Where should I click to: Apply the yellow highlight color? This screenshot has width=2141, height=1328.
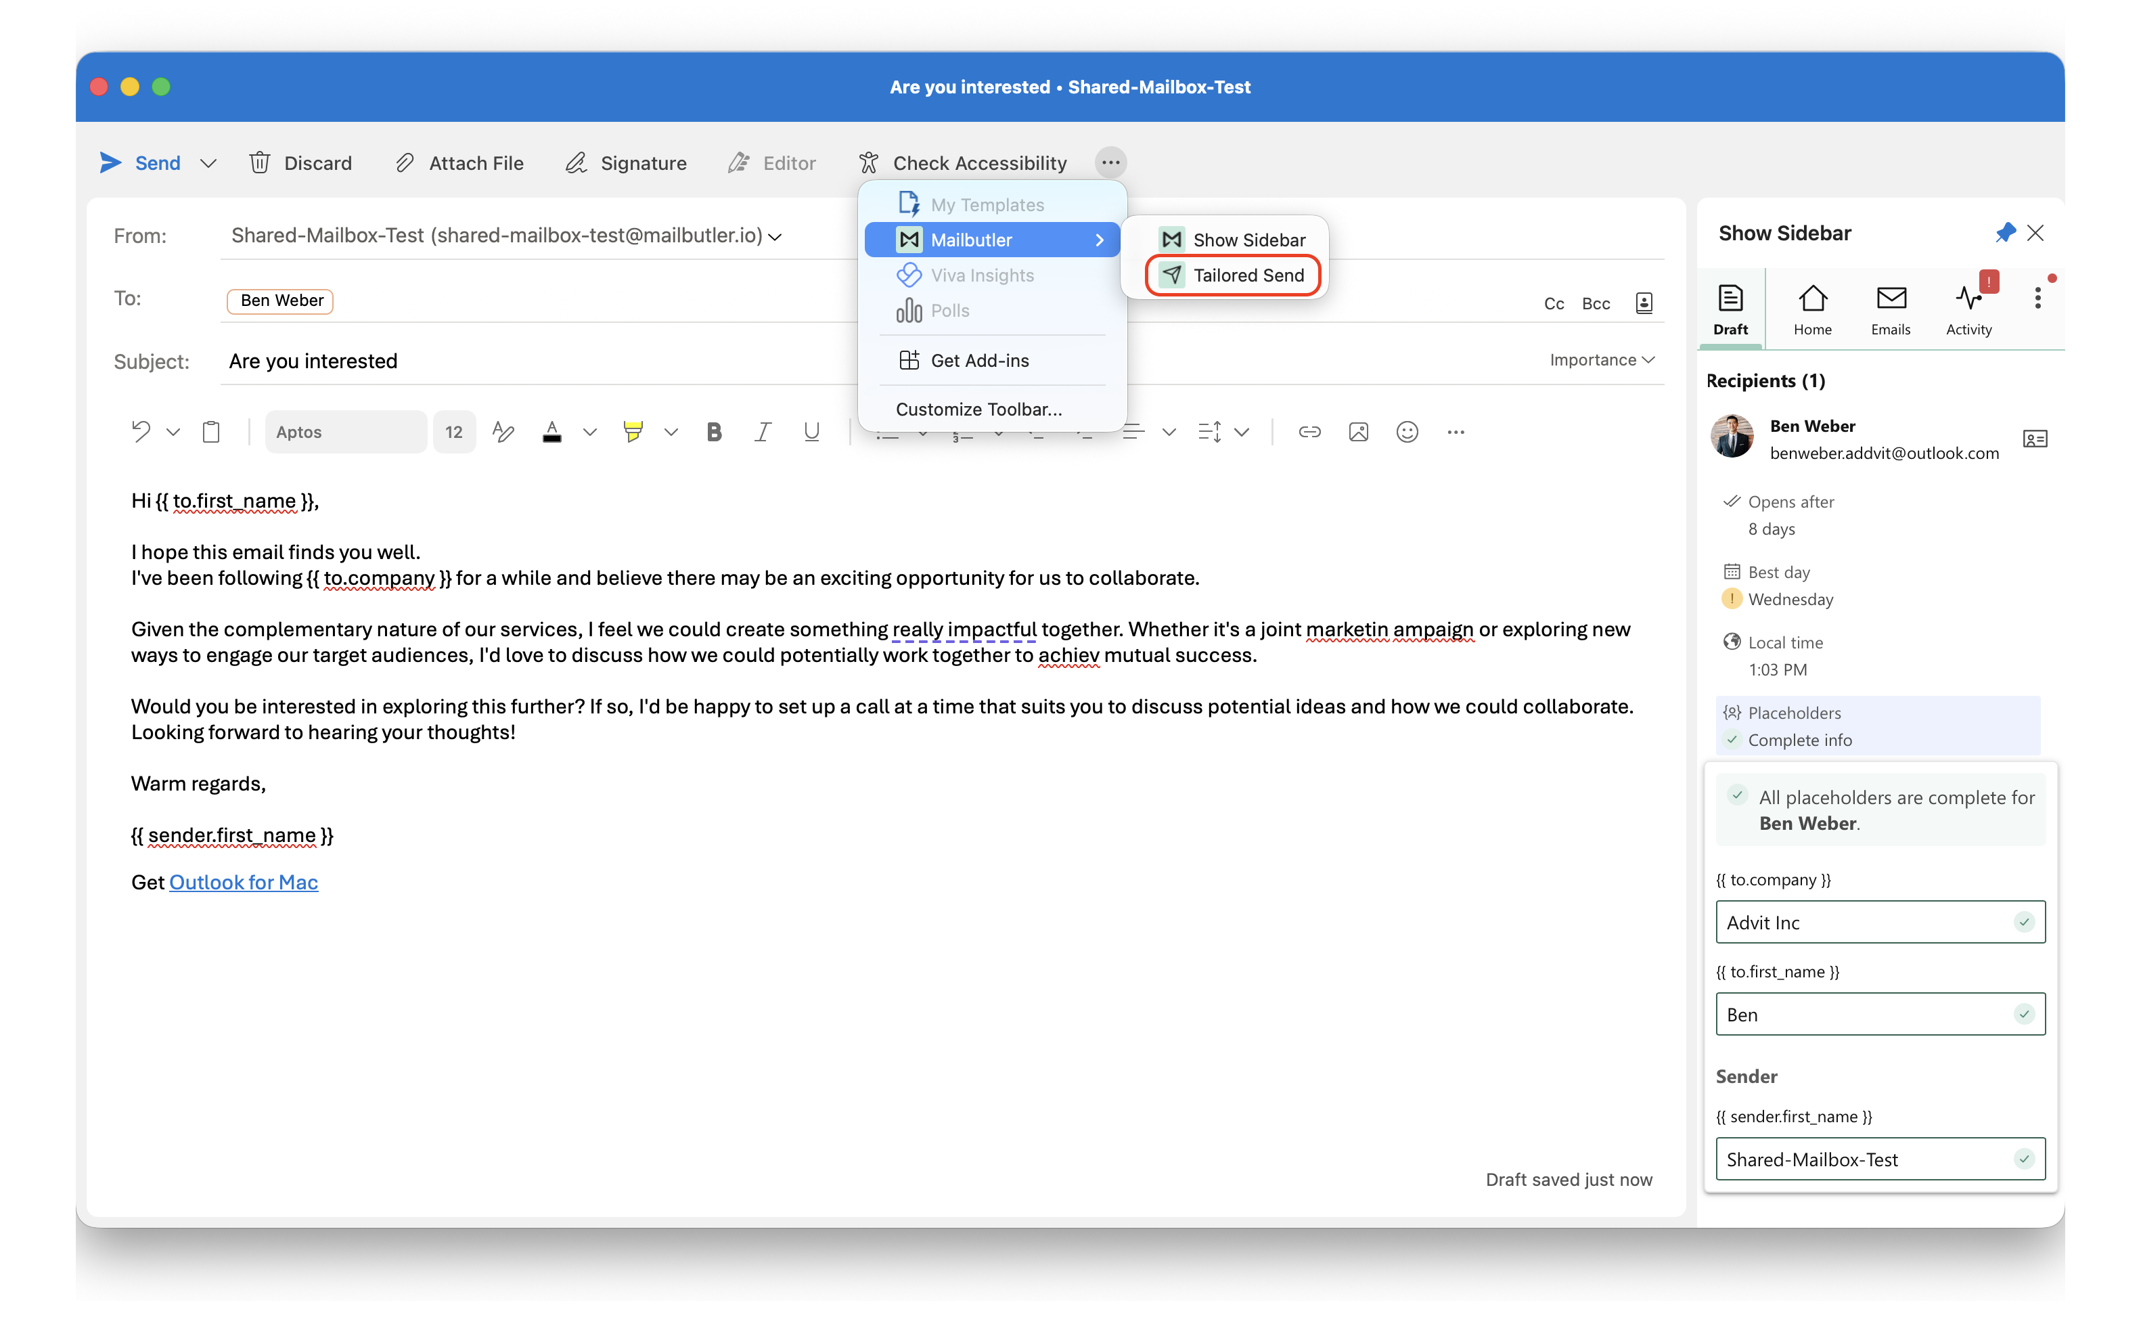632,431
